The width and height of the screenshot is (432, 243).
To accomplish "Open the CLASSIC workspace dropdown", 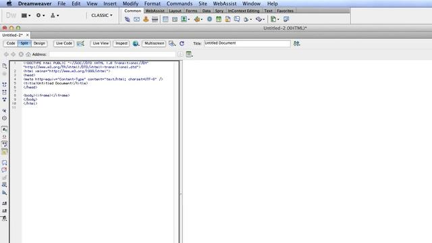I will (x=102, y=16).
